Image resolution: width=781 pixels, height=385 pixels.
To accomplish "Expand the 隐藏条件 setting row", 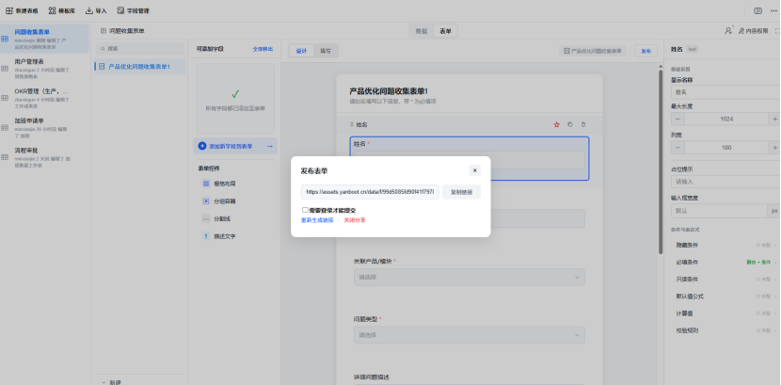I will (x=725, y=245).
